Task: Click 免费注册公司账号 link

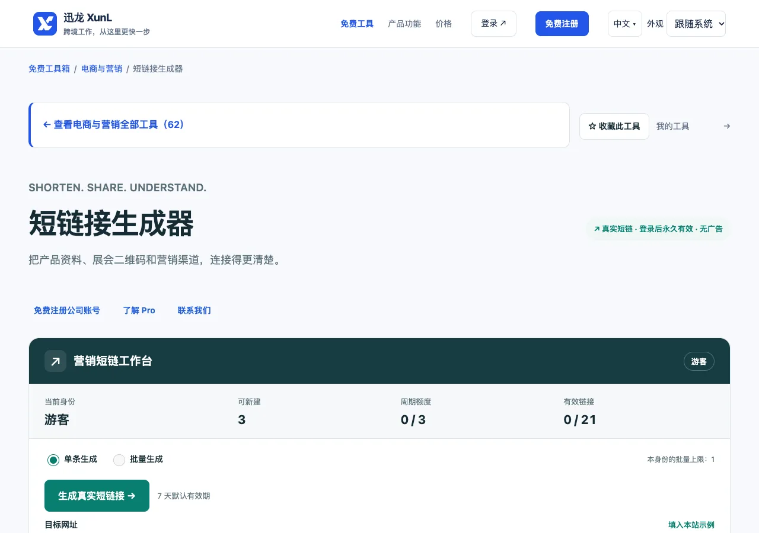Action: (67, 310)
